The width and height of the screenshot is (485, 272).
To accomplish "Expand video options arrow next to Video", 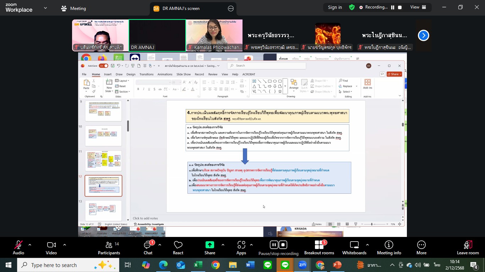I will click(x=64, y=245).
